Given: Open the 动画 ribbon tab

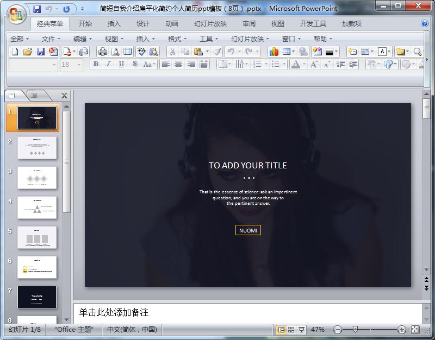Looking at the screenshot, I should click(171, 23).
